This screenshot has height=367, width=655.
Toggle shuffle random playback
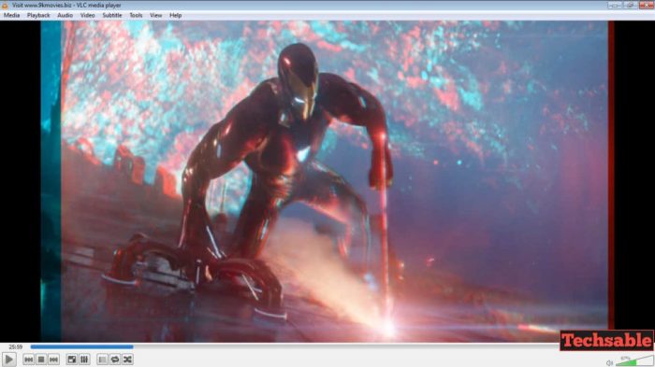pyautogui.click(x=127, y=360)
